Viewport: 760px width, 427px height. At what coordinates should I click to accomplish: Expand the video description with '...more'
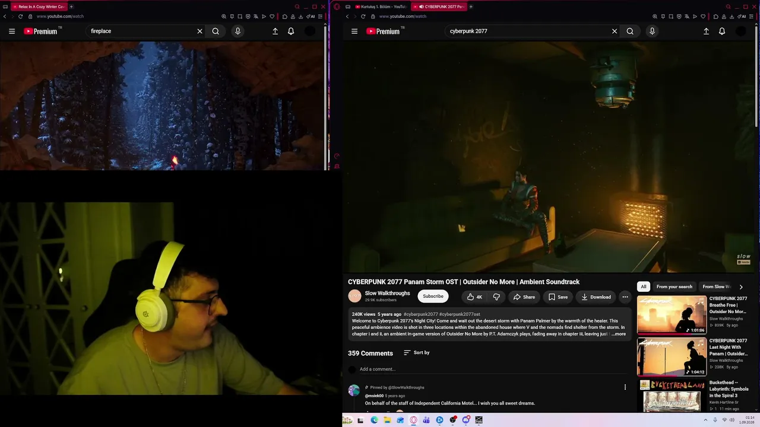point(618,334)
